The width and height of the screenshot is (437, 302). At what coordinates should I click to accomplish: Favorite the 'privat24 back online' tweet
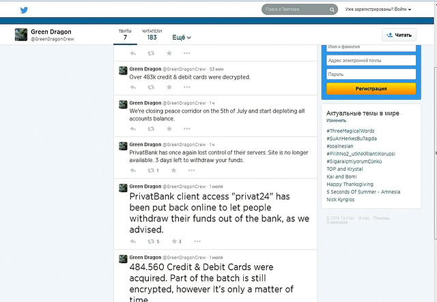(174, 241)
